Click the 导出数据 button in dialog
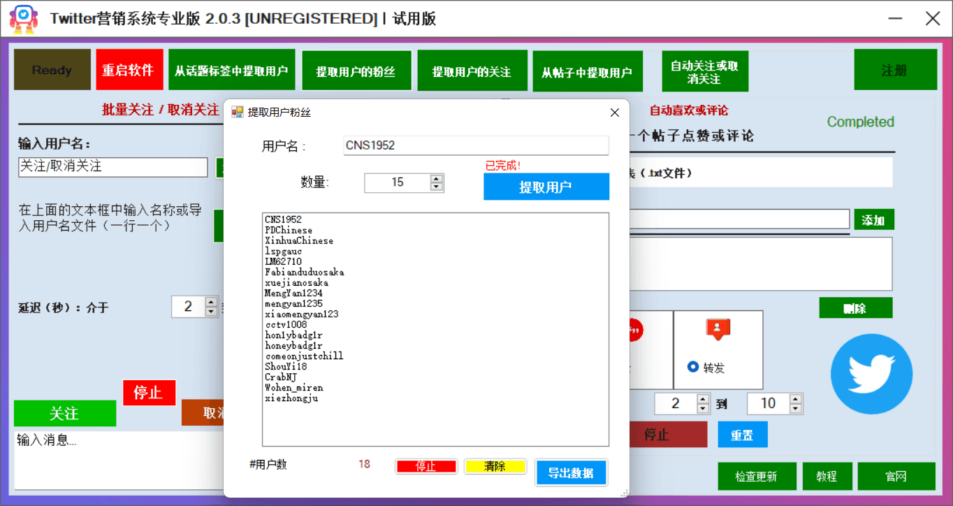 pos(572,472)
